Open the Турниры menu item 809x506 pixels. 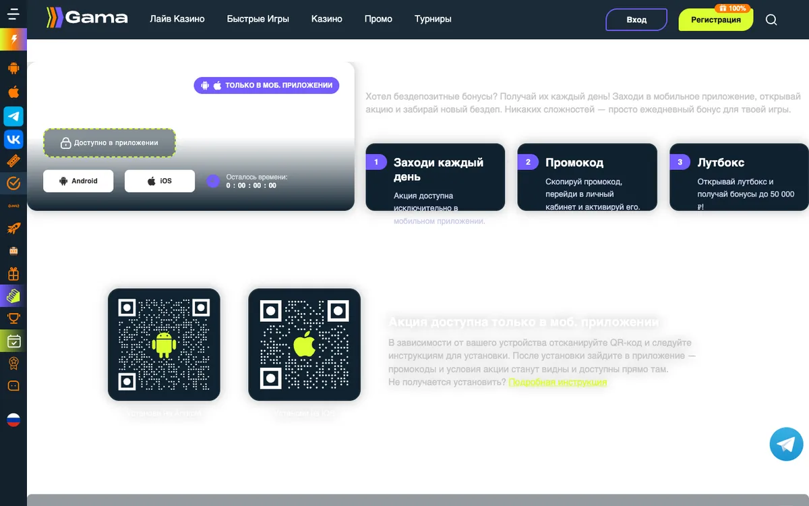433,19
